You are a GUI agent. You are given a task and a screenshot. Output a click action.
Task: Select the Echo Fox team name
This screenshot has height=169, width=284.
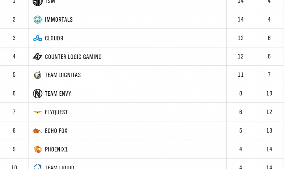pyautogui.click(x=56, y=131)
